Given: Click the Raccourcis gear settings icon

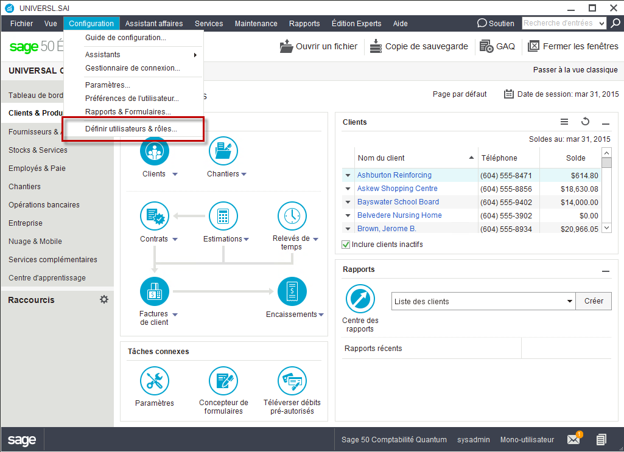Looking at the screenshot, I should click(104, 300).
